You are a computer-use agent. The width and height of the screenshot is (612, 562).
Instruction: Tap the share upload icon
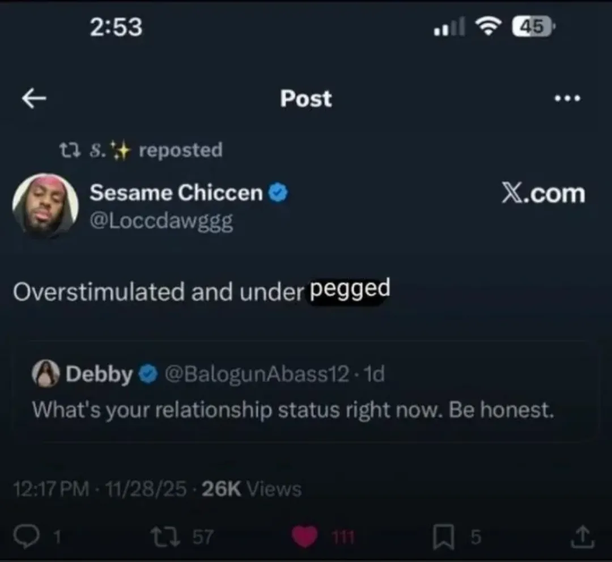click(584, 537)
